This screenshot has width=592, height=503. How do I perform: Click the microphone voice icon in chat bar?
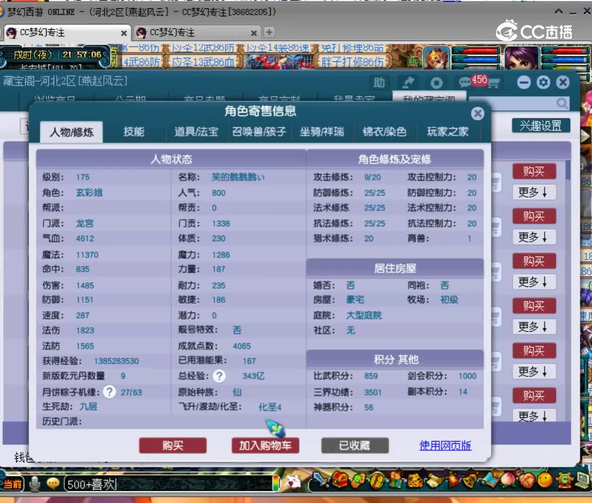pyautogui.click(x=34, y=484)
